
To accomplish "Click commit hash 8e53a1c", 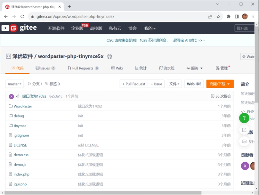I will [x=56, y=96].
